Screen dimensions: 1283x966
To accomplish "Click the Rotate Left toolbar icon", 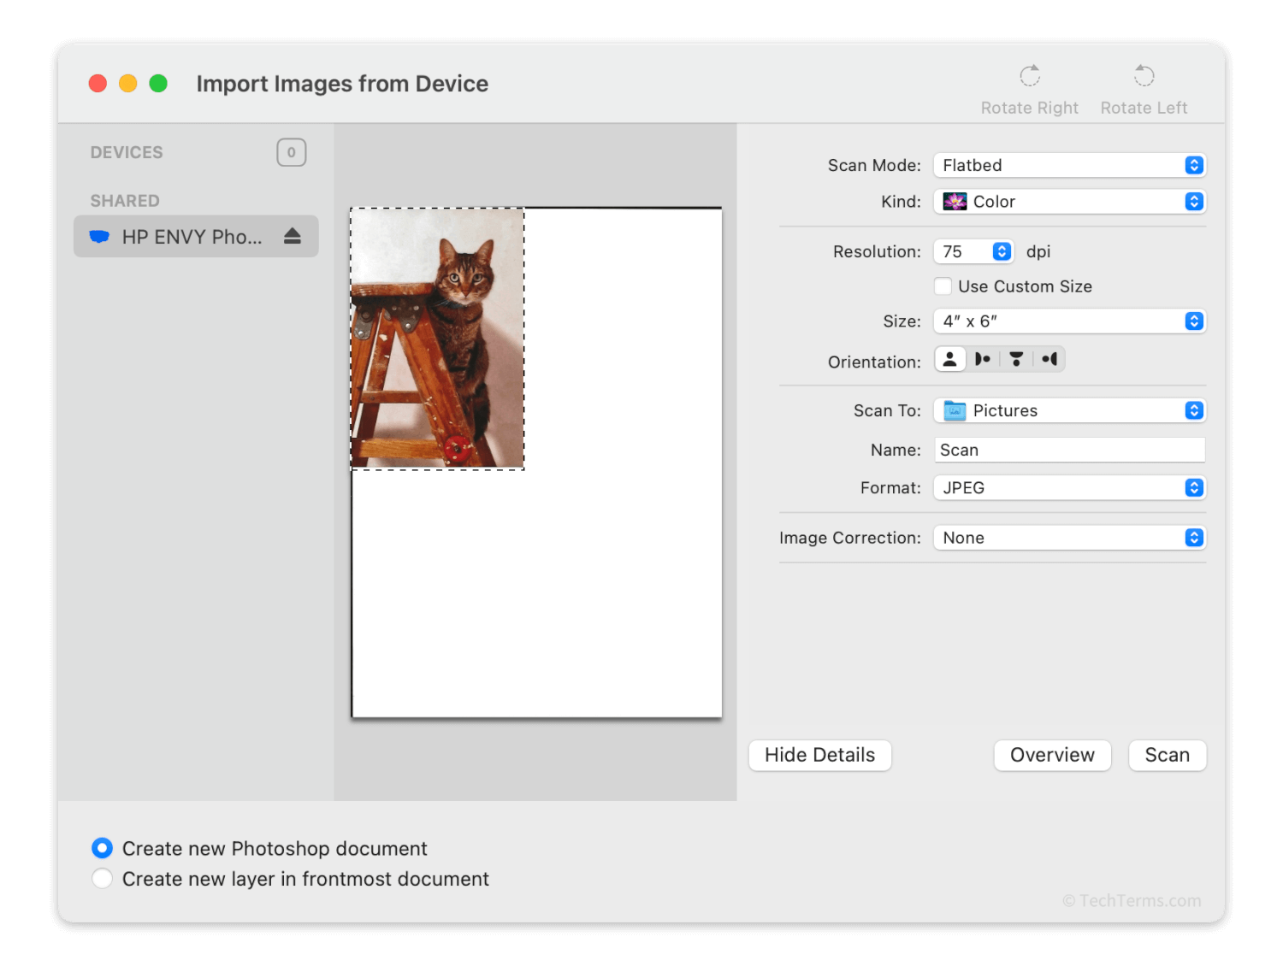I will (x=1144, y=76).
